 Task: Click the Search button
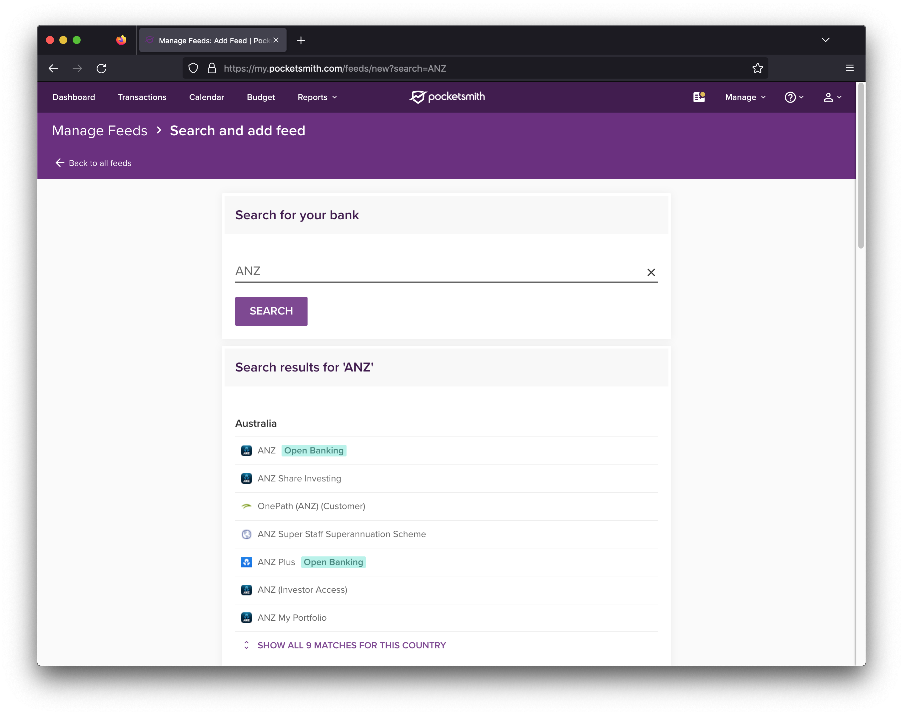coord(271,311)
